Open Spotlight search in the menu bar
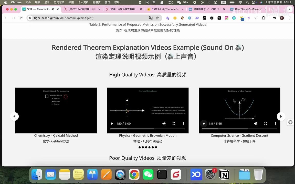This screenshot has width=295, height=184. coord(247,2)
